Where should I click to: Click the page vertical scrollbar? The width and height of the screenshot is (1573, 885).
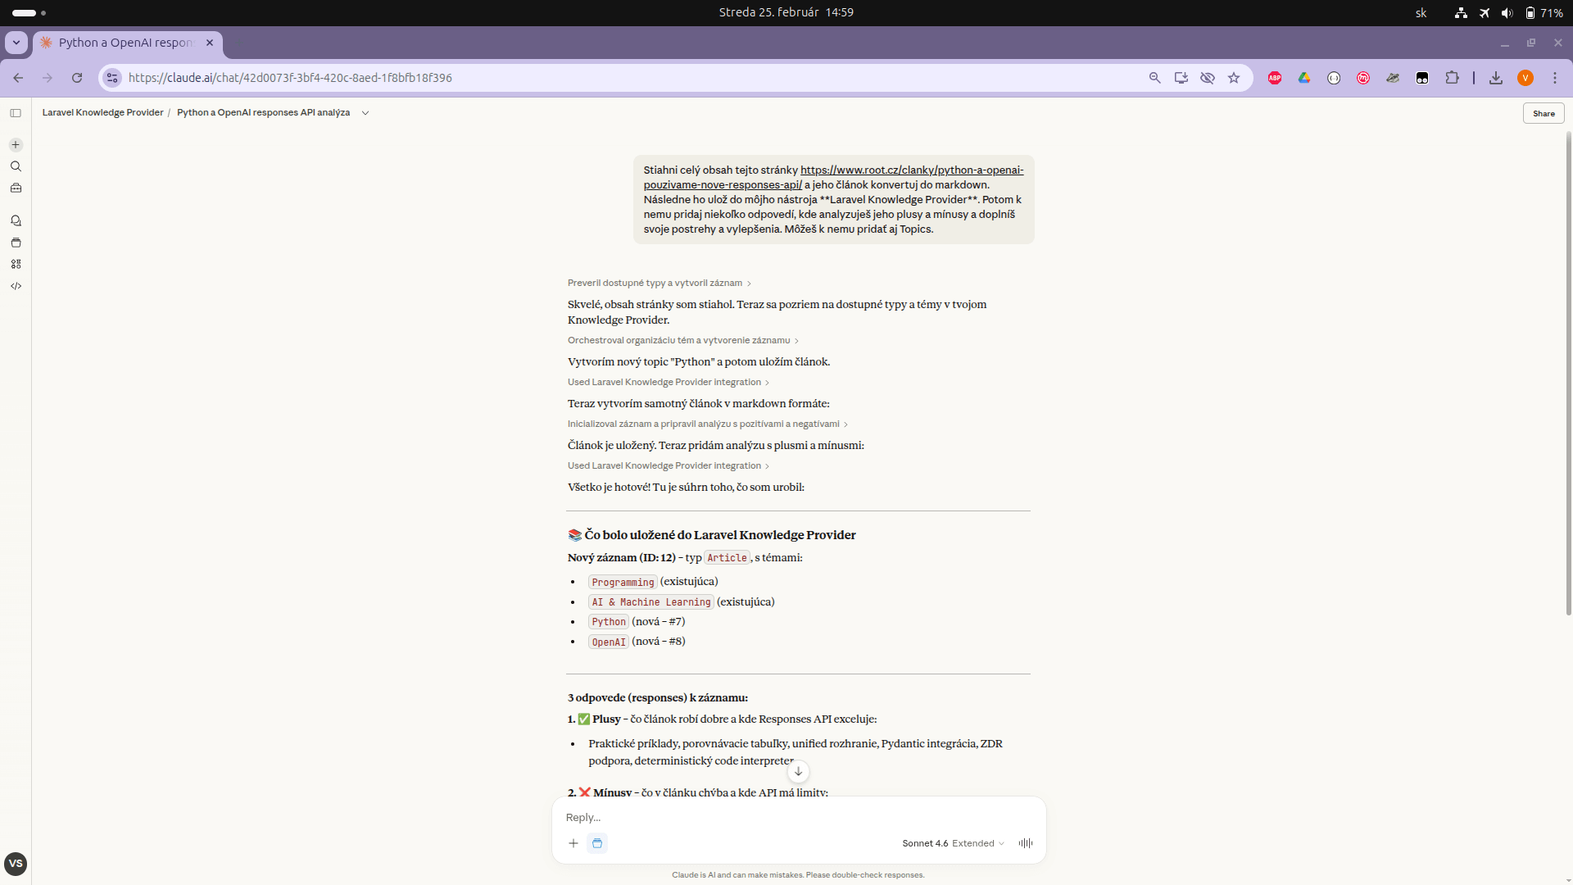click(x=1569, y=373)
